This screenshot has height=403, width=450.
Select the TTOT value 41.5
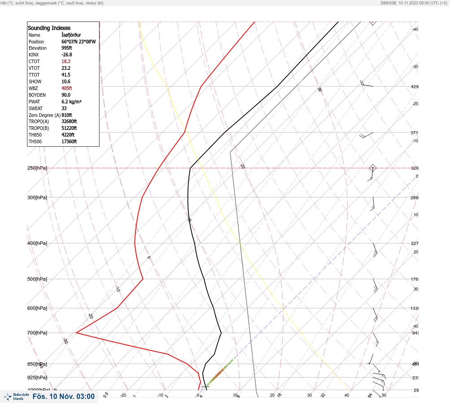click(66, 75)
